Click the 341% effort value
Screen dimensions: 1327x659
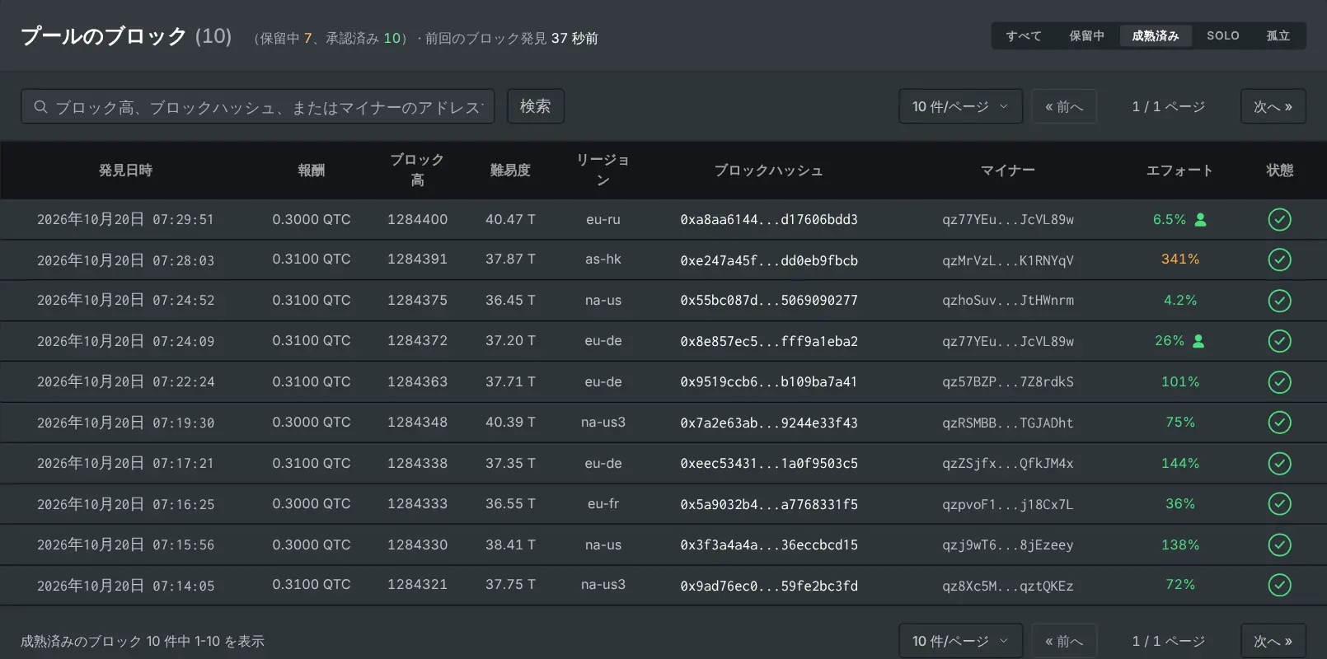[1180, 259]
